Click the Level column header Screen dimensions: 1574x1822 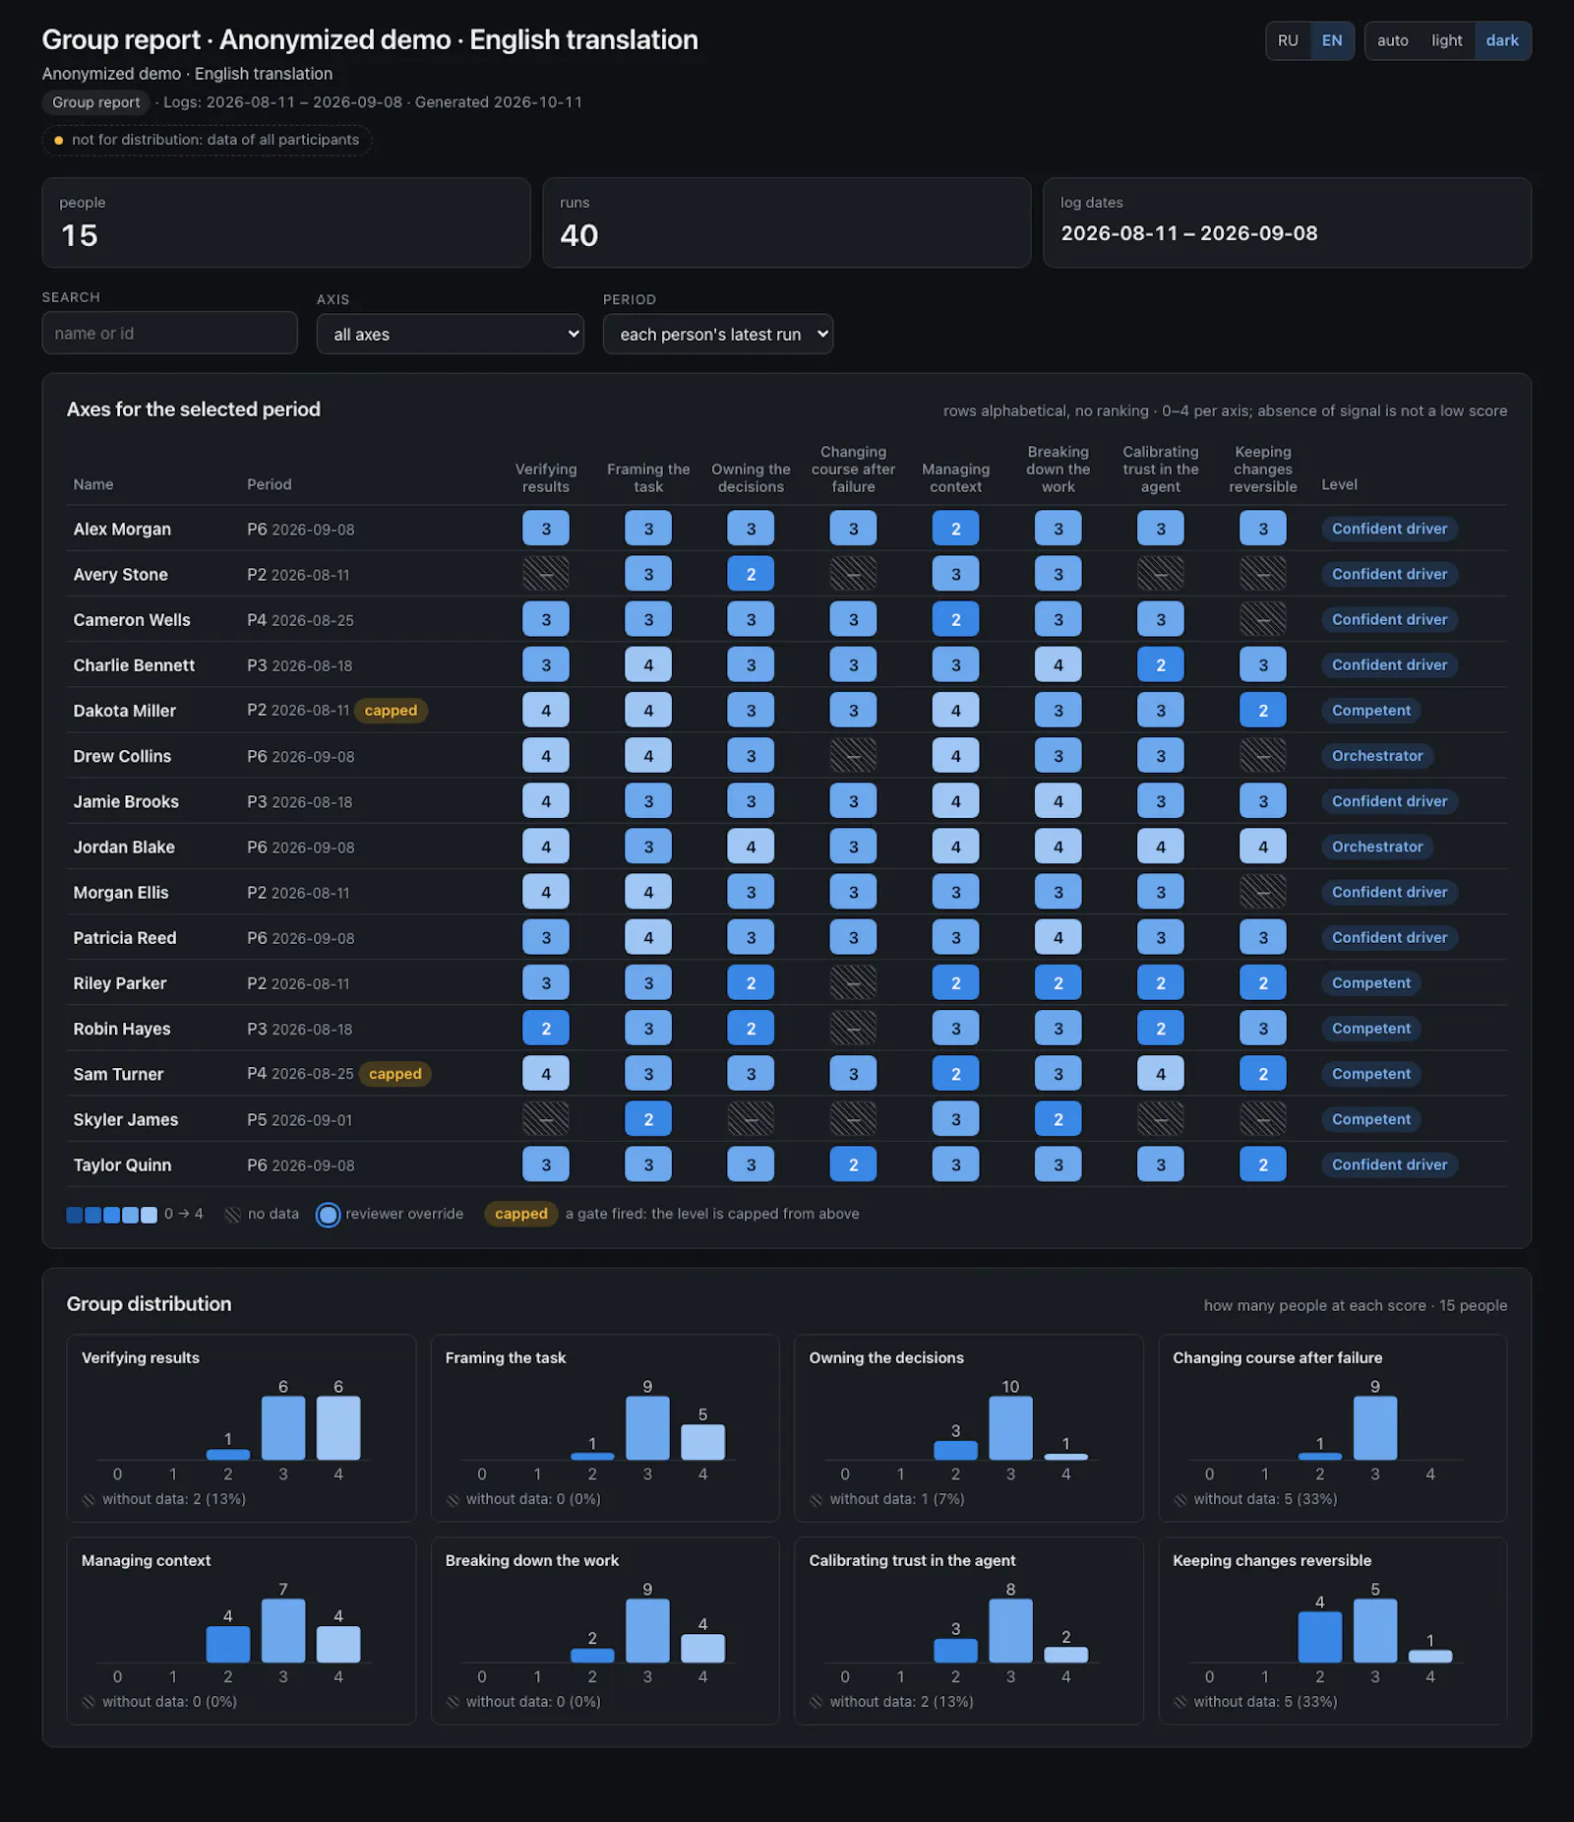[1339, 484]
